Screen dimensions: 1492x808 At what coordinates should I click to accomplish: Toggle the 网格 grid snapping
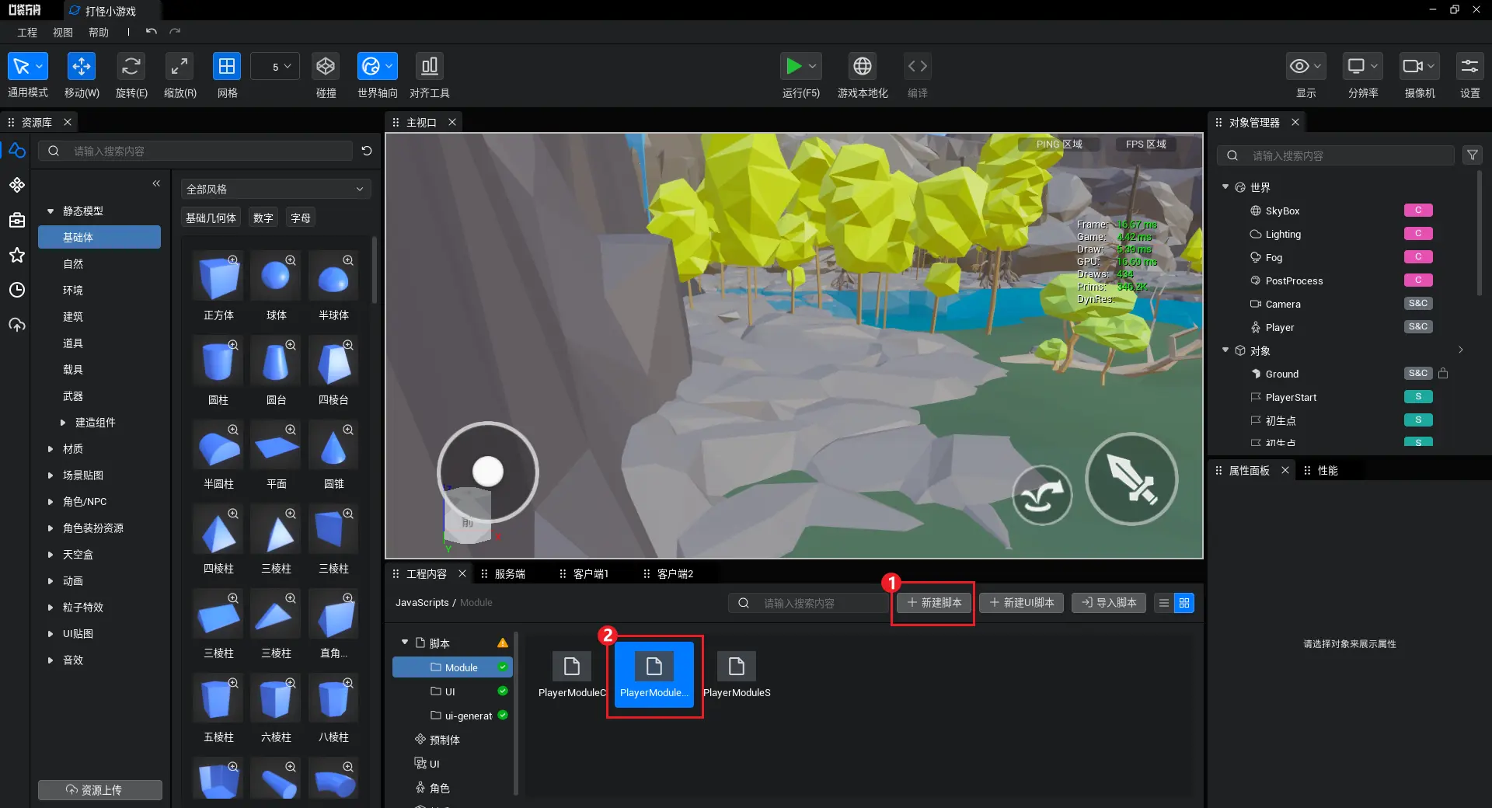[x=227, y=66]
